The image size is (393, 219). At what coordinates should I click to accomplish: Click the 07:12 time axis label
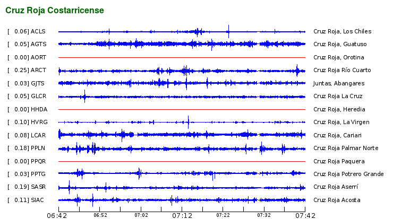[182, 216]
